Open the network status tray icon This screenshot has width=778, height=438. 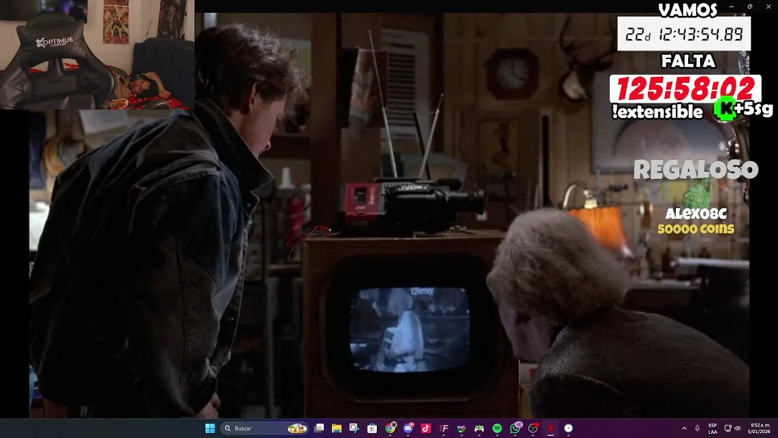728,428
